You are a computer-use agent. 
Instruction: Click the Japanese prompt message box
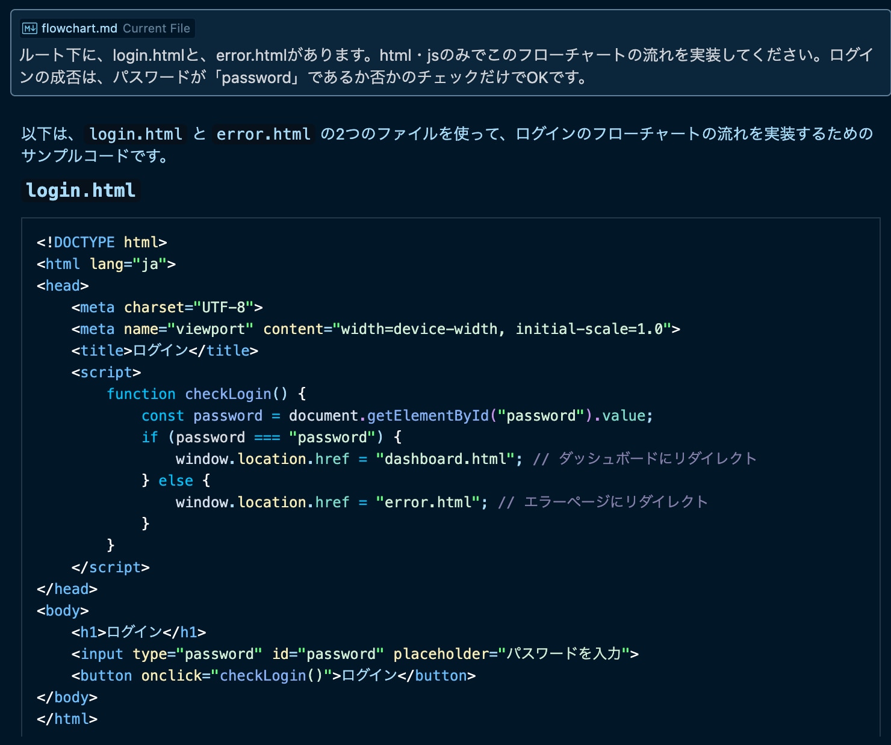tap(450, 53)
